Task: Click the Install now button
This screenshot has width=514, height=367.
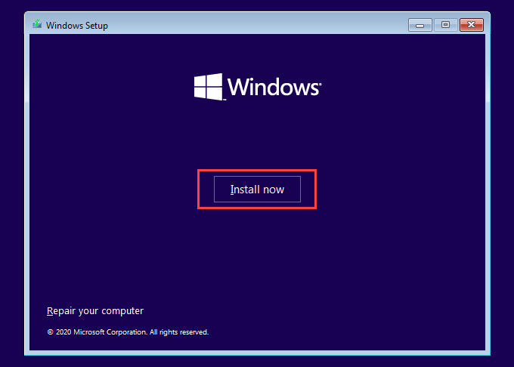Action: click(x=257, y=190)
